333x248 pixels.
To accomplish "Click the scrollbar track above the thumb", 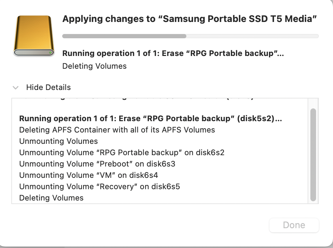I will [x=313, y=103].
